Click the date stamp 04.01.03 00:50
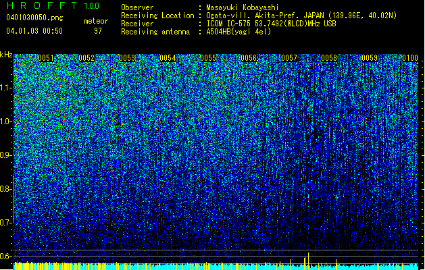 point(34,31)
